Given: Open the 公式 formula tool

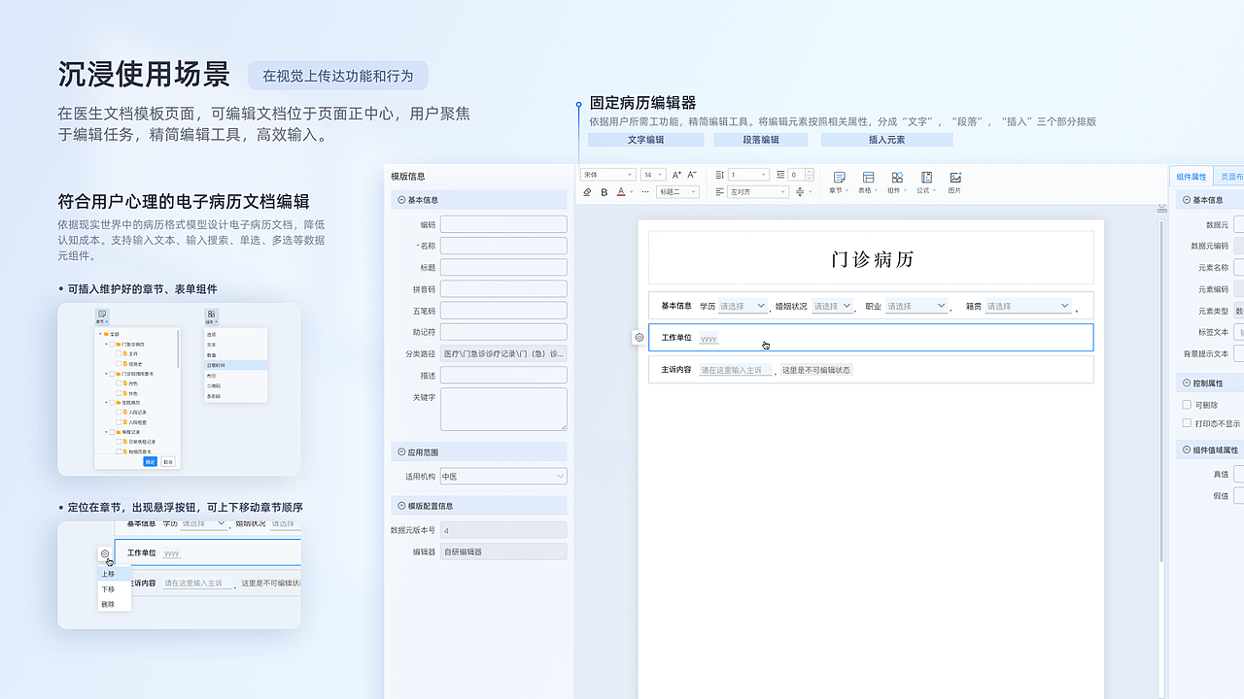Looking at the screenshot, I should (925, 177).
